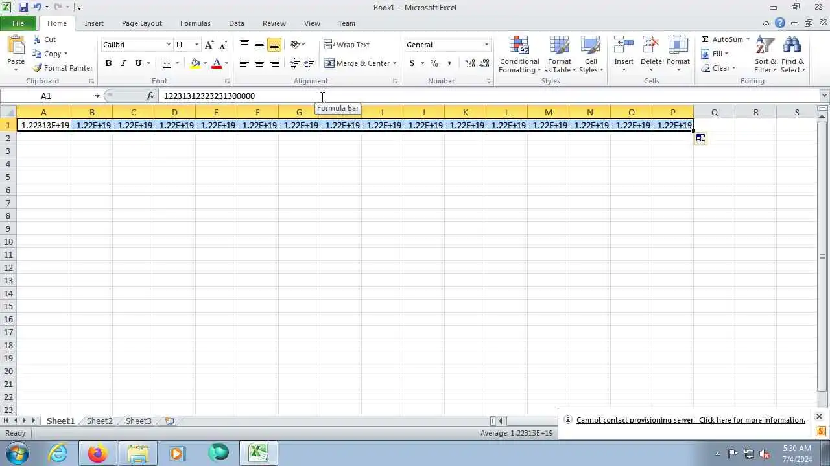
Task: Toggle Underline formatting
Action: point(138,63)
